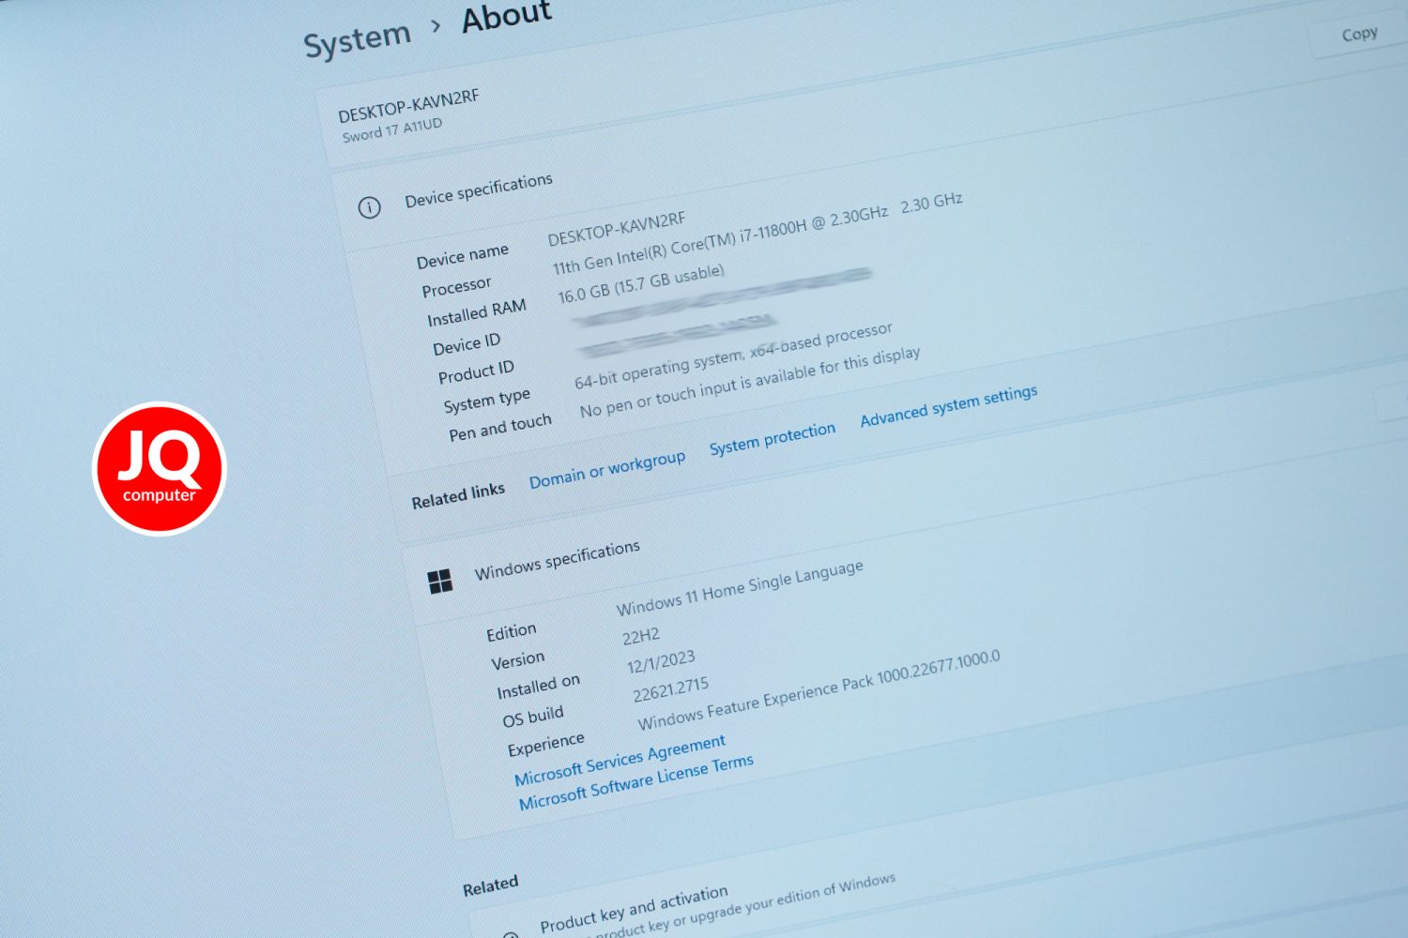The height and width of the screenshot is (938, 1408).
Task: Click the Experience label
Action: [x=545, y=744]
